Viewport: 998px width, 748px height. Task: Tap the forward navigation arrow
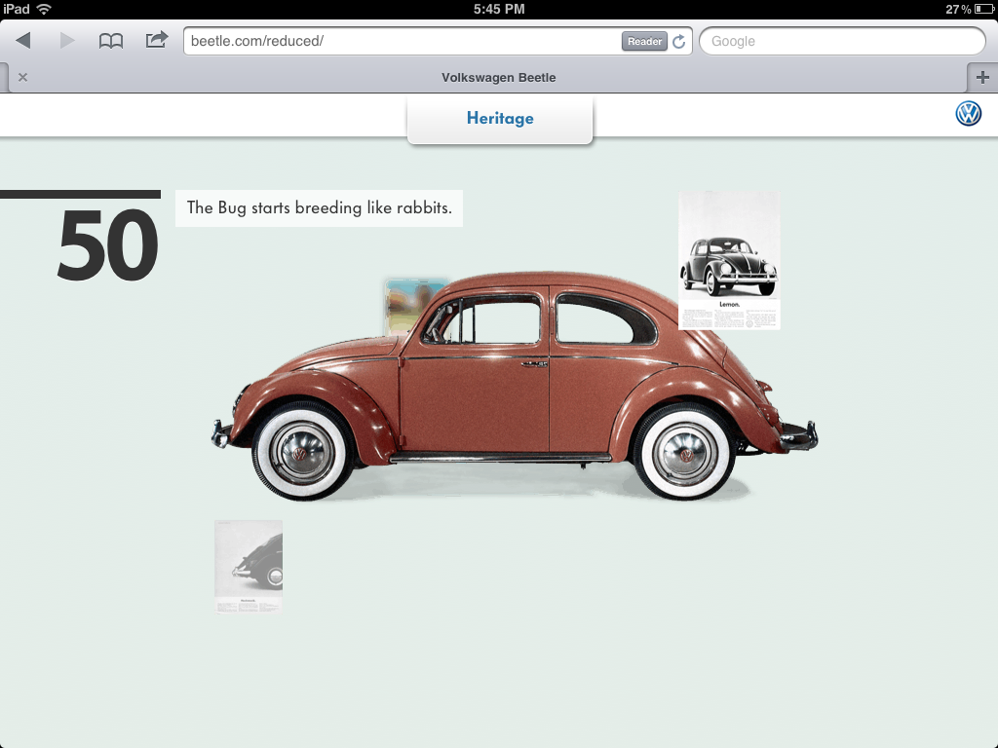(67, 41)
